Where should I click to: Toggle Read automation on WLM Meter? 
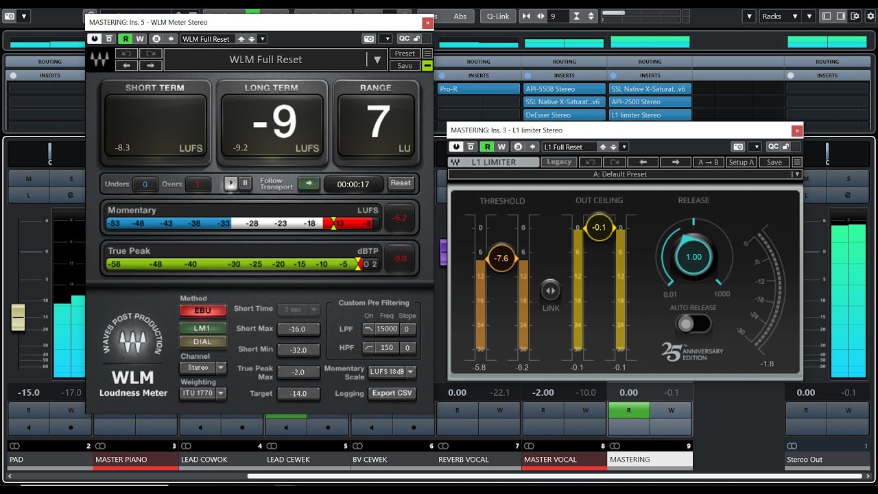(126, 39)
